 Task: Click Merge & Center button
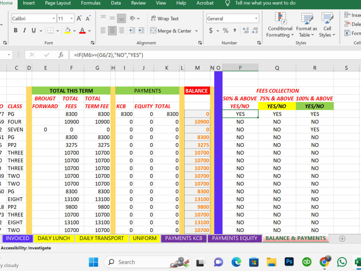171,31
